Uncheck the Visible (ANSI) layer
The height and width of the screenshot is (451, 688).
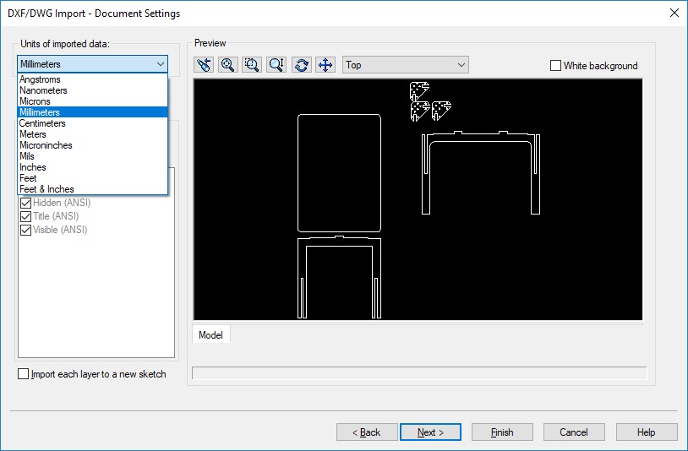point(25,230)
